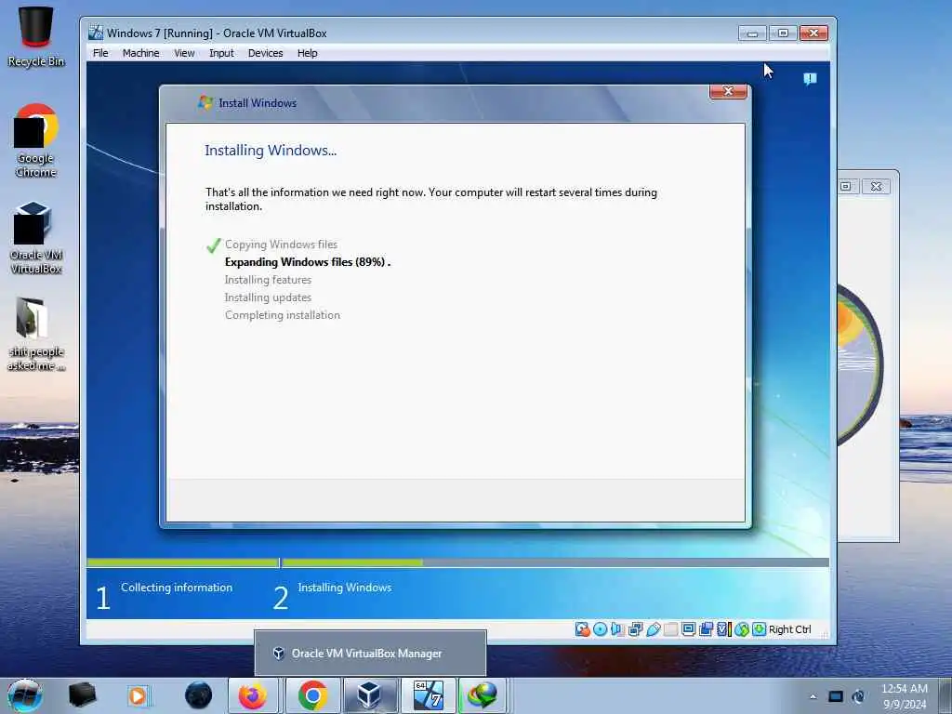Open Internet Download Manager taskbar icon
This screenshot has height=714, width=952.
[483, 695]
